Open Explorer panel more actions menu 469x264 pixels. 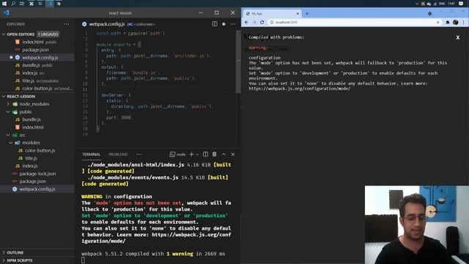(67, 24)
